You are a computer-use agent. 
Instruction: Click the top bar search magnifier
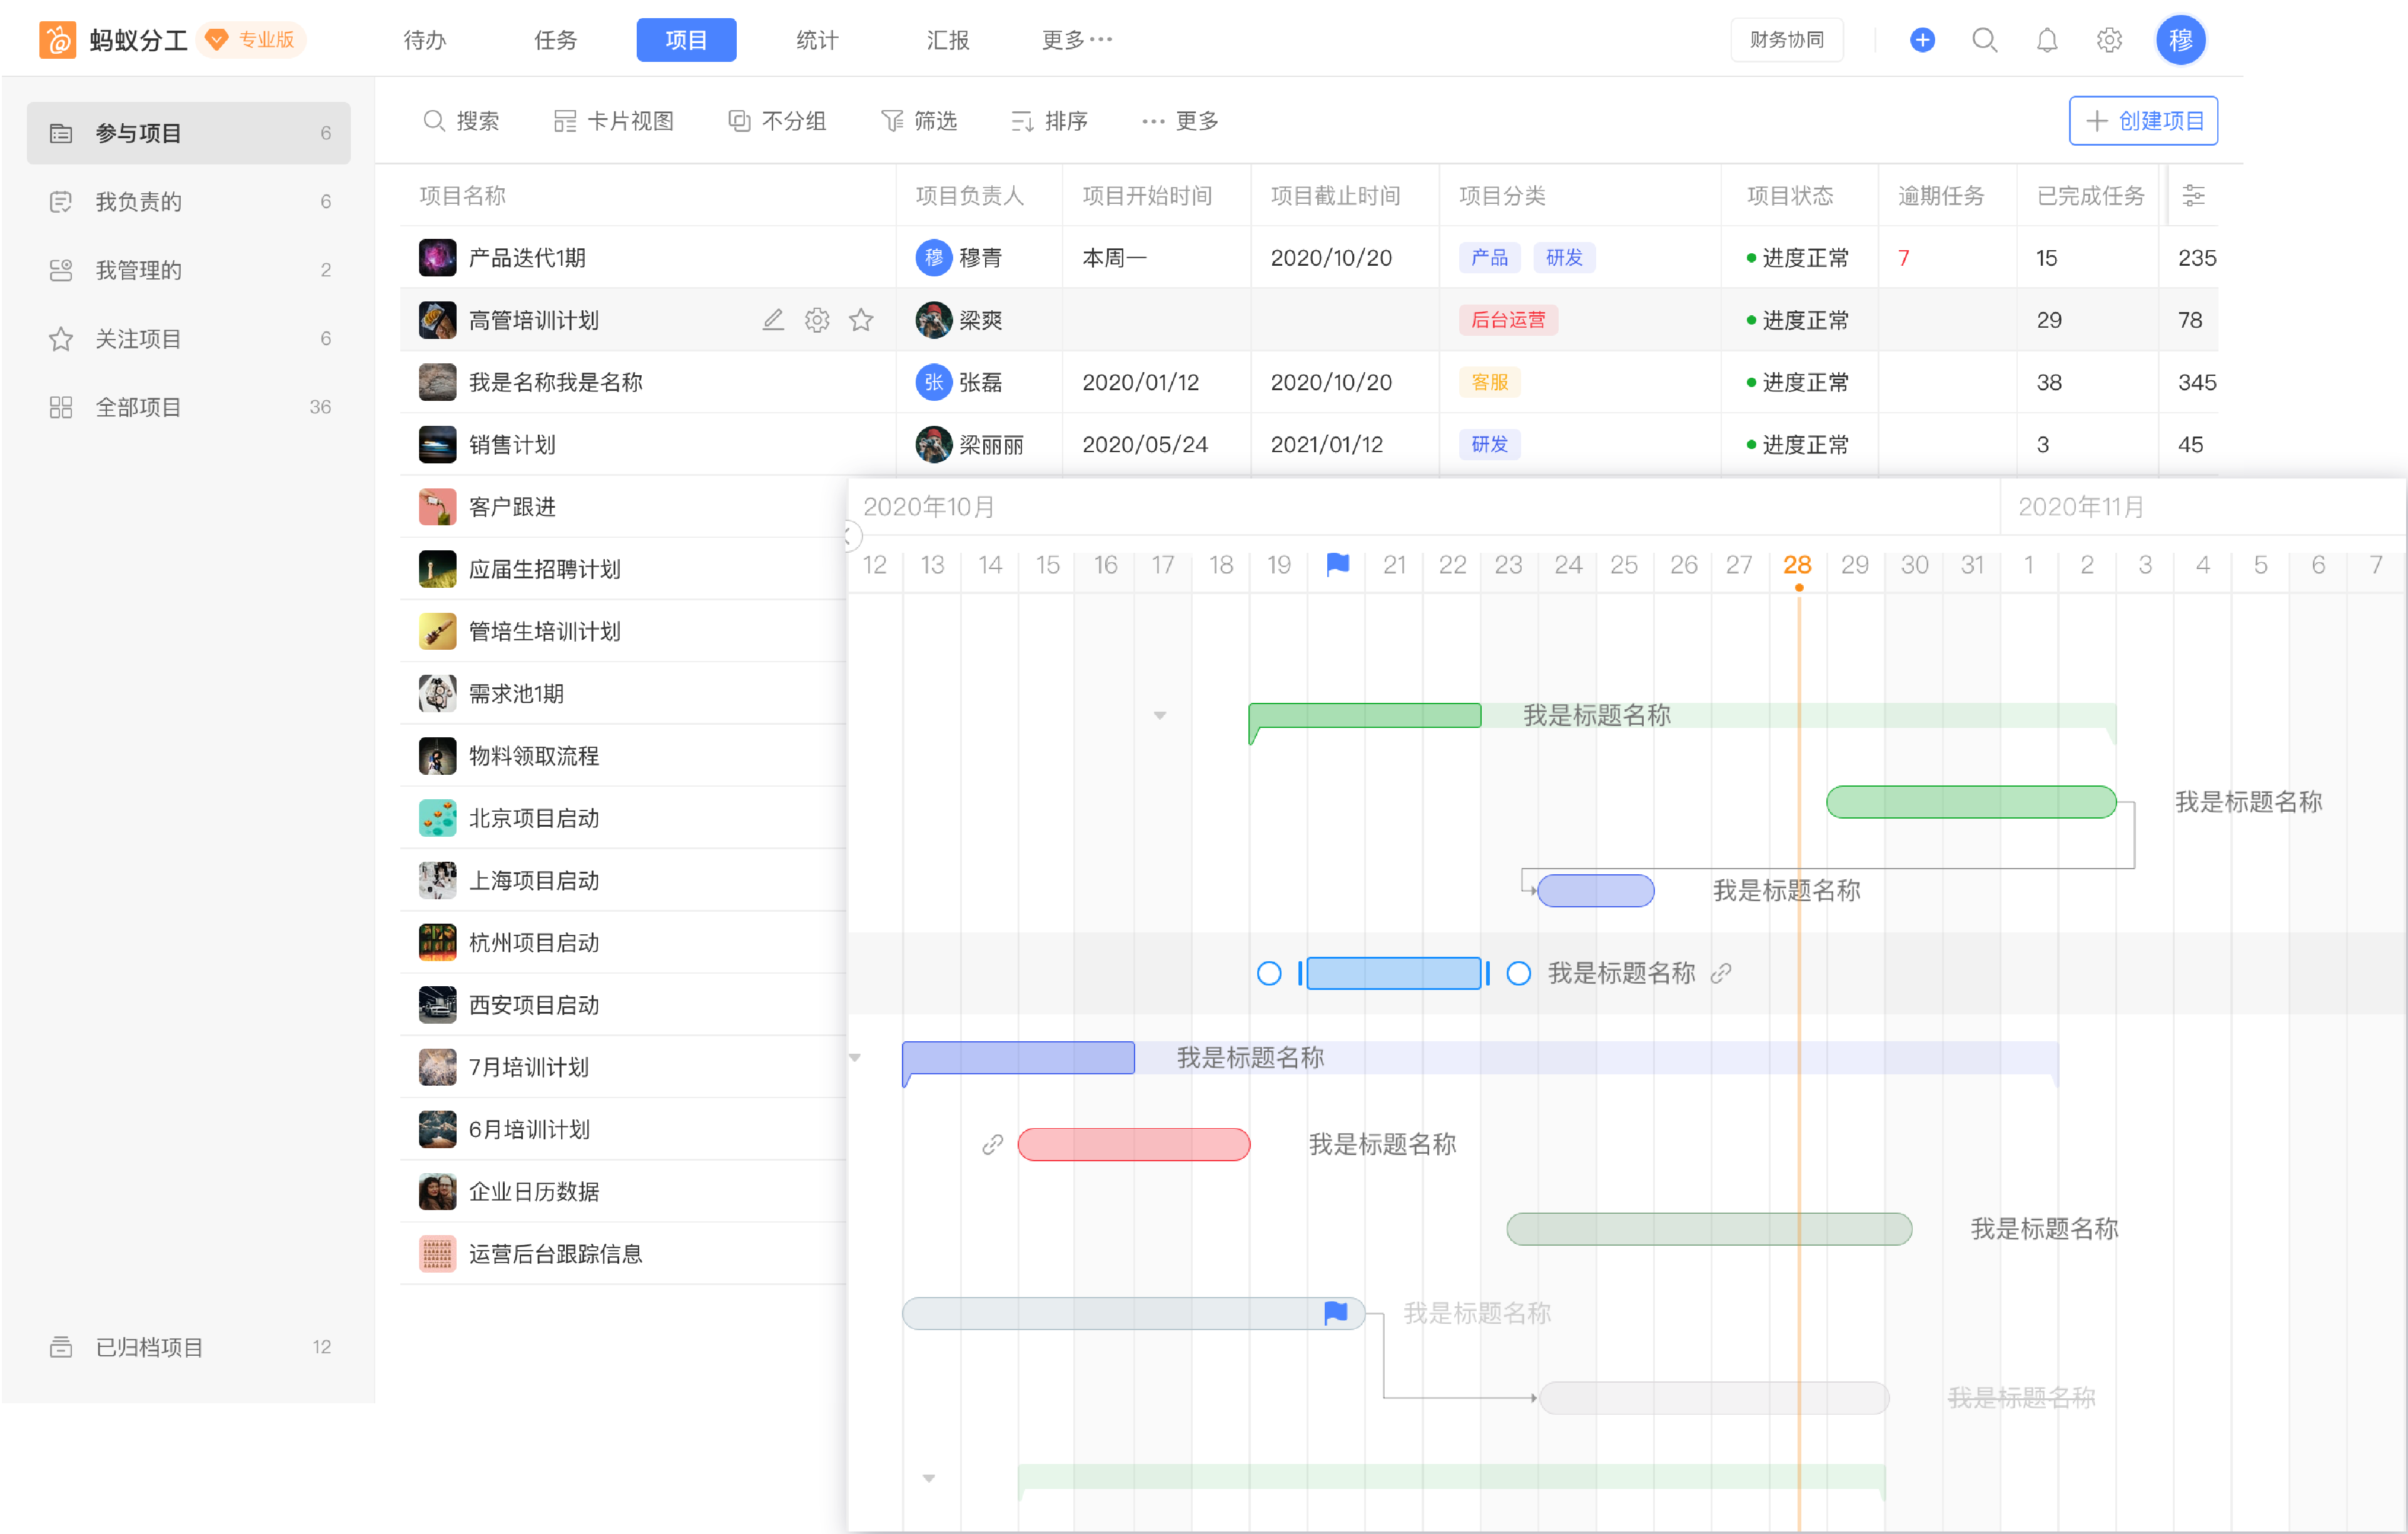click(x=1984, y=40)
